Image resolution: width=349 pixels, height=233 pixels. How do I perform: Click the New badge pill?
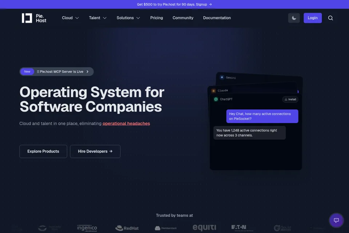pos(27,72)
